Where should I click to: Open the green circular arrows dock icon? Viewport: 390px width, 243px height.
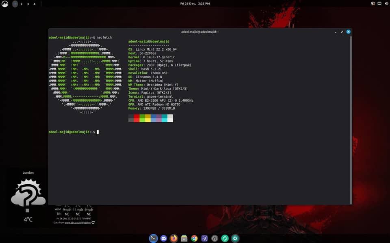[x=225, y=238]
